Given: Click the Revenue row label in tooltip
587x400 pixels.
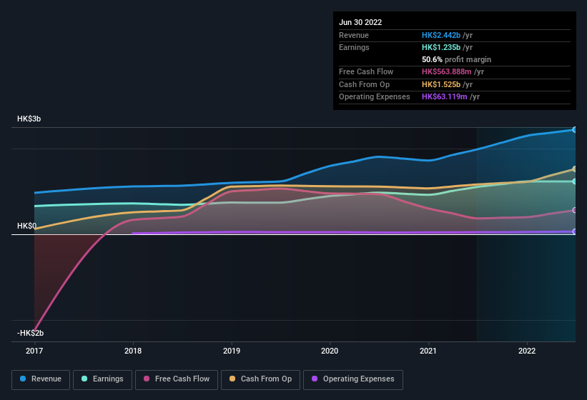Looking at the screenshot, I should pos(354,35).
